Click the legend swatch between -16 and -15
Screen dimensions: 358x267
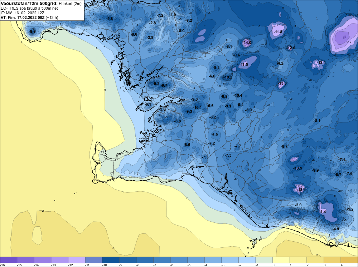click(x=9, y=260)
